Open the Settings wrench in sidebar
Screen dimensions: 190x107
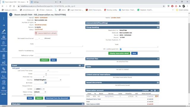click(x=4, y=32)
